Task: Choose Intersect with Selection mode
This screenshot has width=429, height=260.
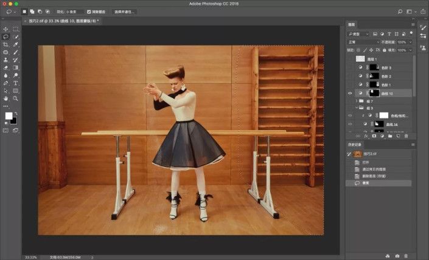Action: pos(47,12)
